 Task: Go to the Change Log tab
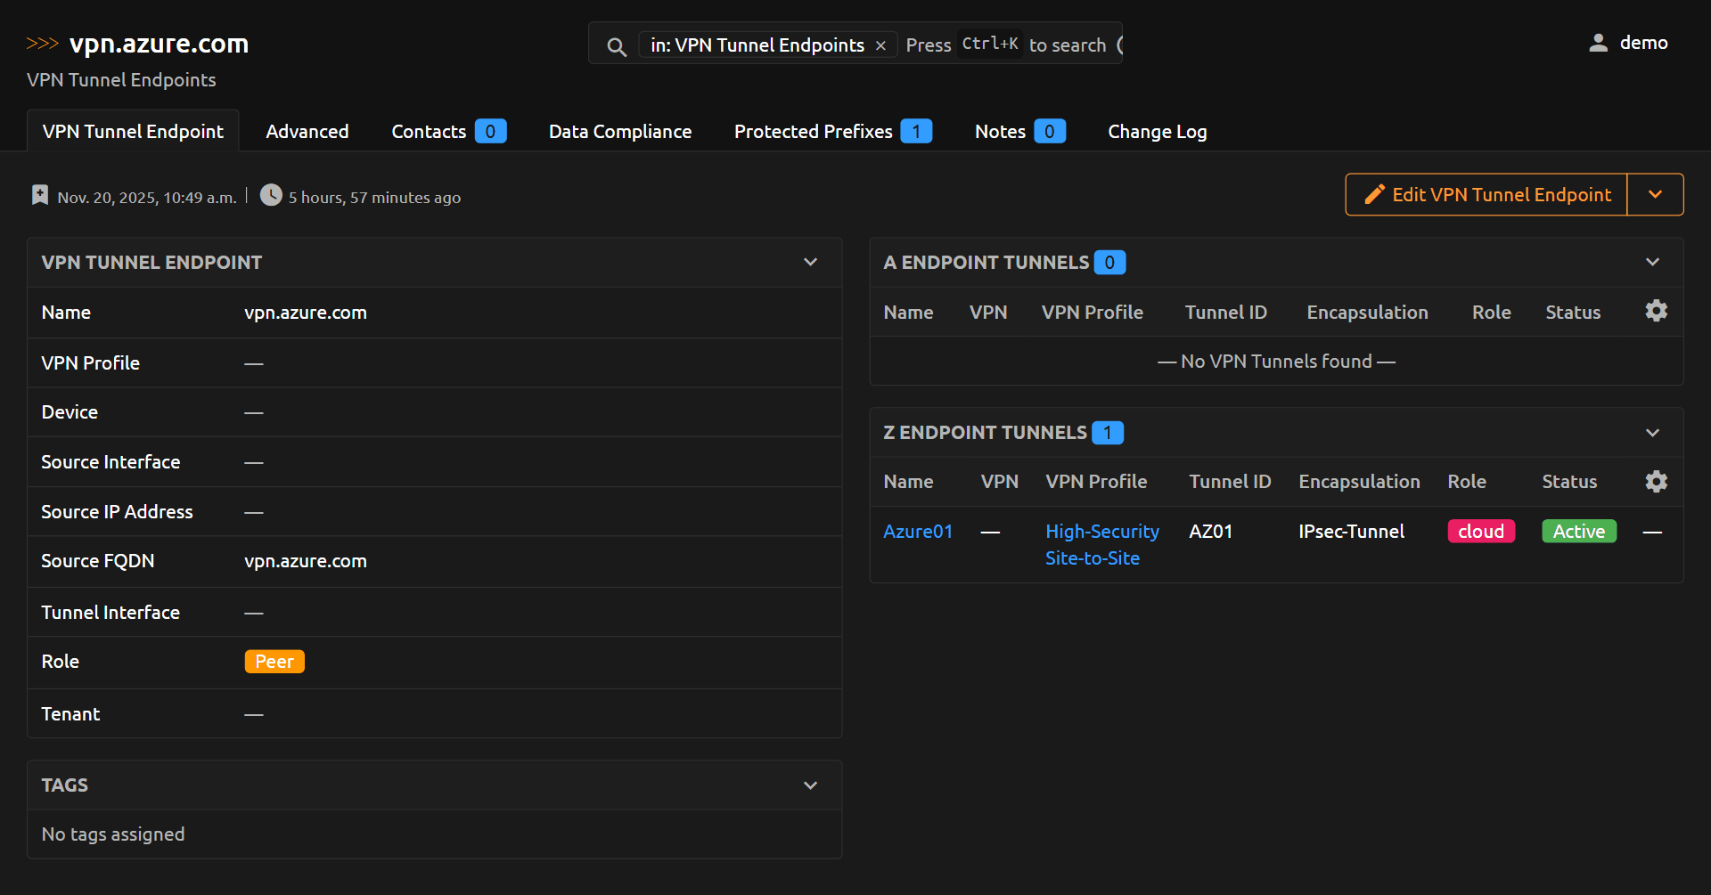pos(1157,132)
